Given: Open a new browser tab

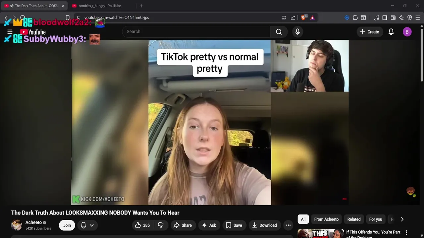Looking at the screenshot, I should (141, 6).
